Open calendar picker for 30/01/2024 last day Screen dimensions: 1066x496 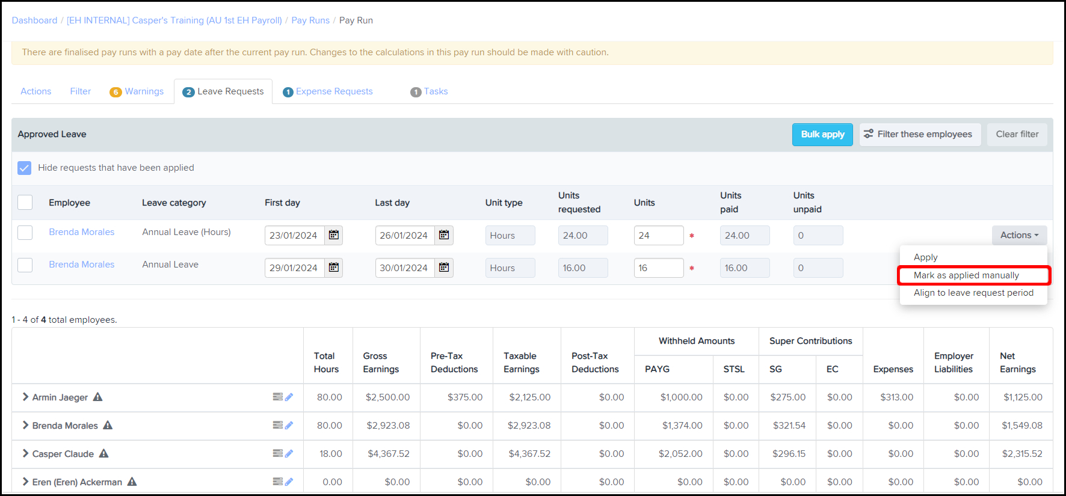click(x=444, y=268)
